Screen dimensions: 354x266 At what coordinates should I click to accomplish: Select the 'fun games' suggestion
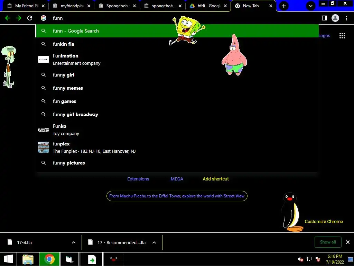pos(177,101)
